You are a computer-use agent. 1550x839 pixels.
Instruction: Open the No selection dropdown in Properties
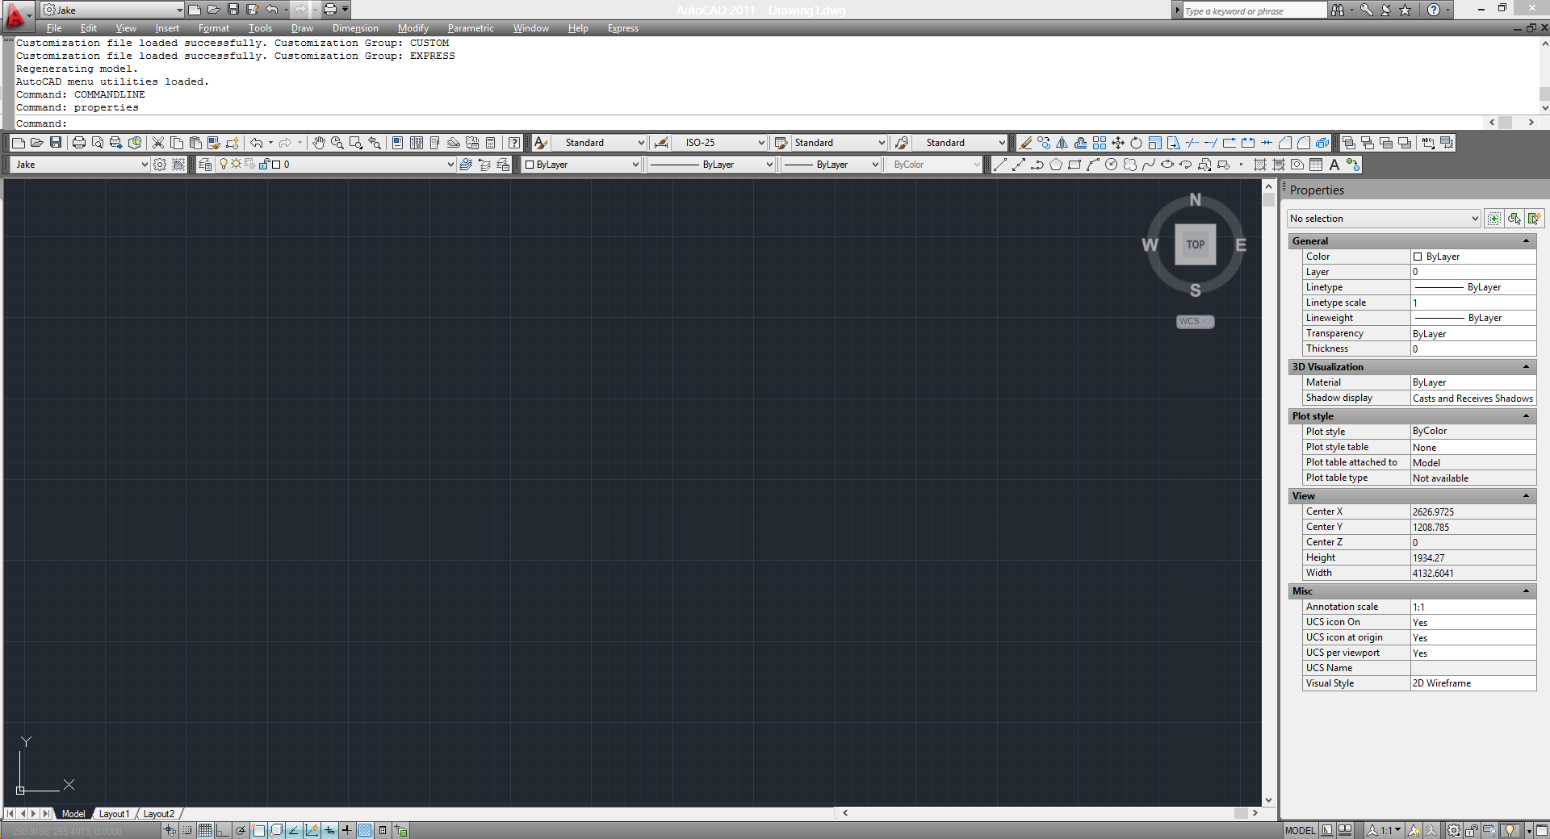click(x=1382, y=218)
